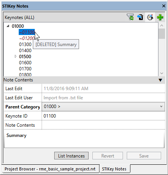
Task: Select keynote 01600 in the tree
Action: (x=25, y=63)
